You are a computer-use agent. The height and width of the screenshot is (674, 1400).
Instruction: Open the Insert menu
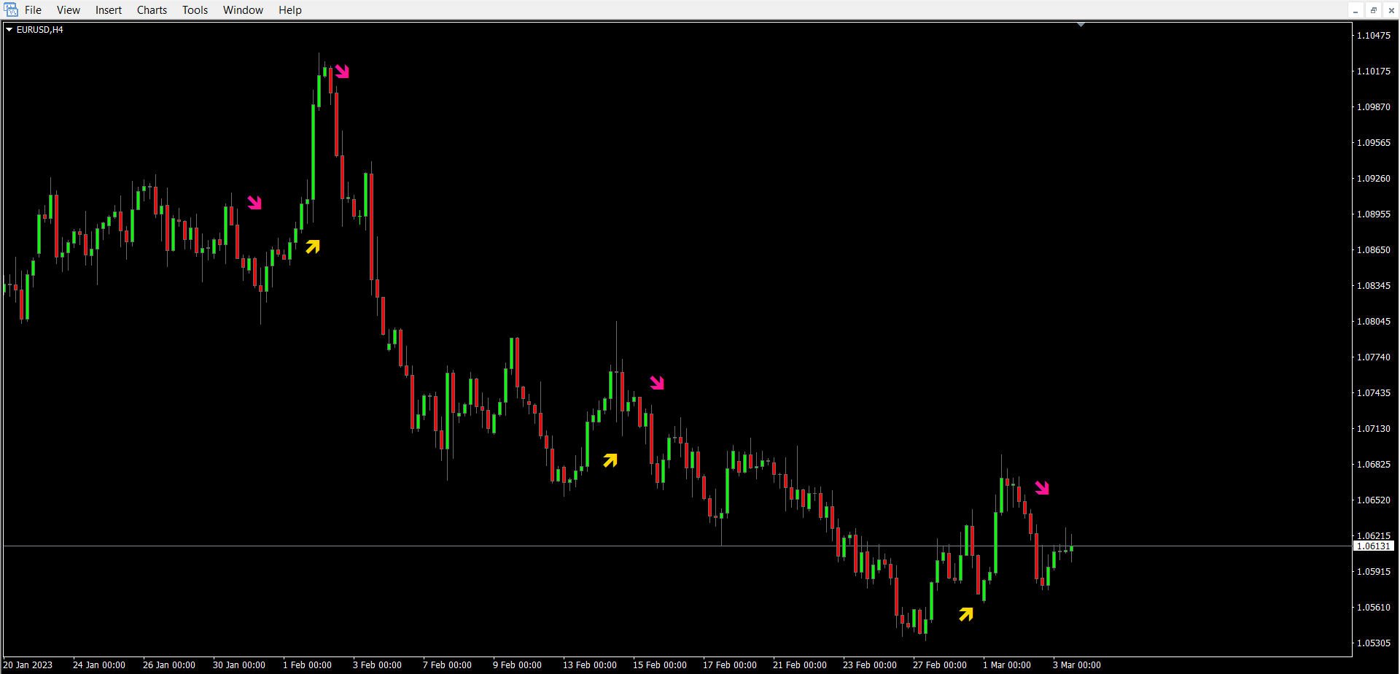[109, 9]
